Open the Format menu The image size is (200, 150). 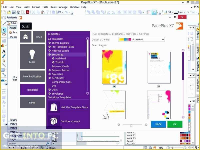coord(36,7)
